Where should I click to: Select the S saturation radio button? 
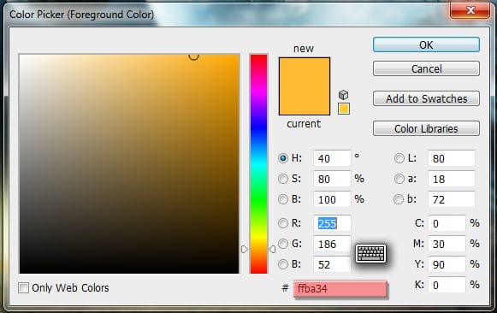click(283, 179)
